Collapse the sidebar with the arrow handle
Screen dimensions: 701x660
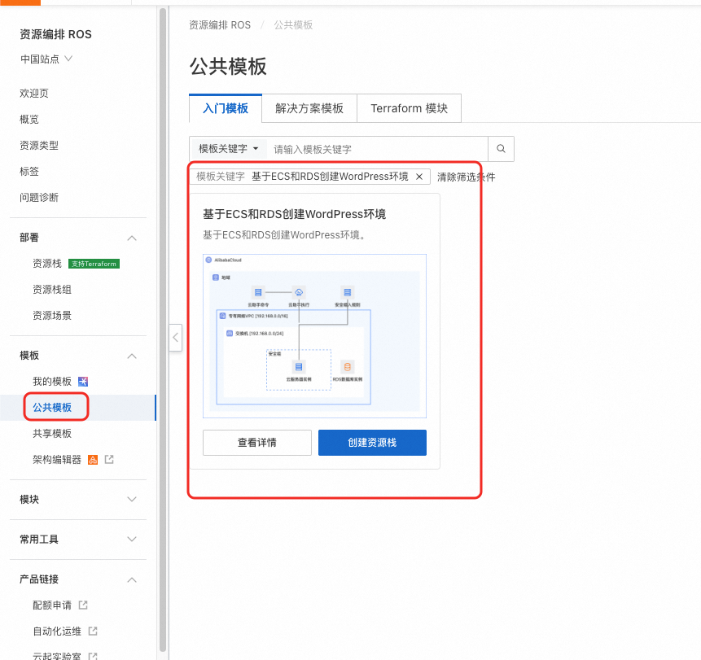176,338
